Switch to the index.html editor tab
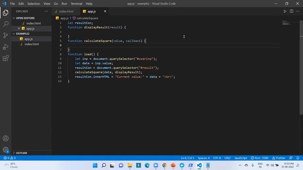Screen dimensions: 303x170 (x=66, y=11)
